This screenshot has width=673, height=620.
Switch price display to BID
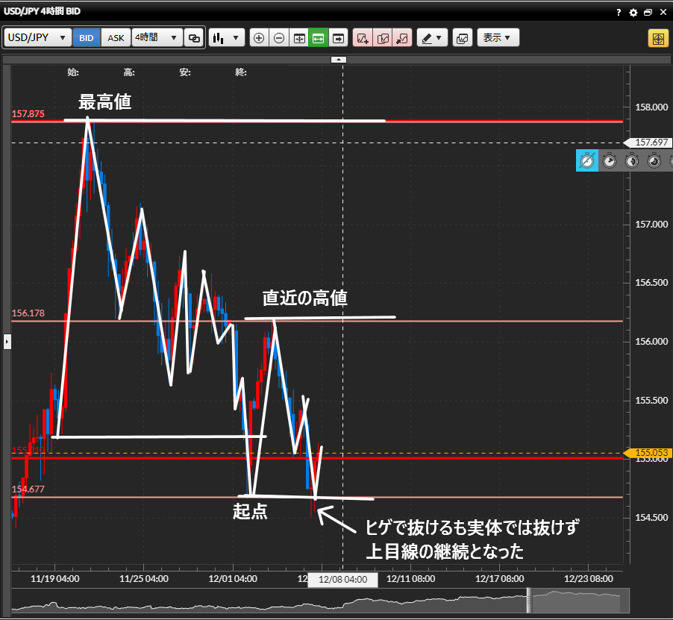coord(87,38)
